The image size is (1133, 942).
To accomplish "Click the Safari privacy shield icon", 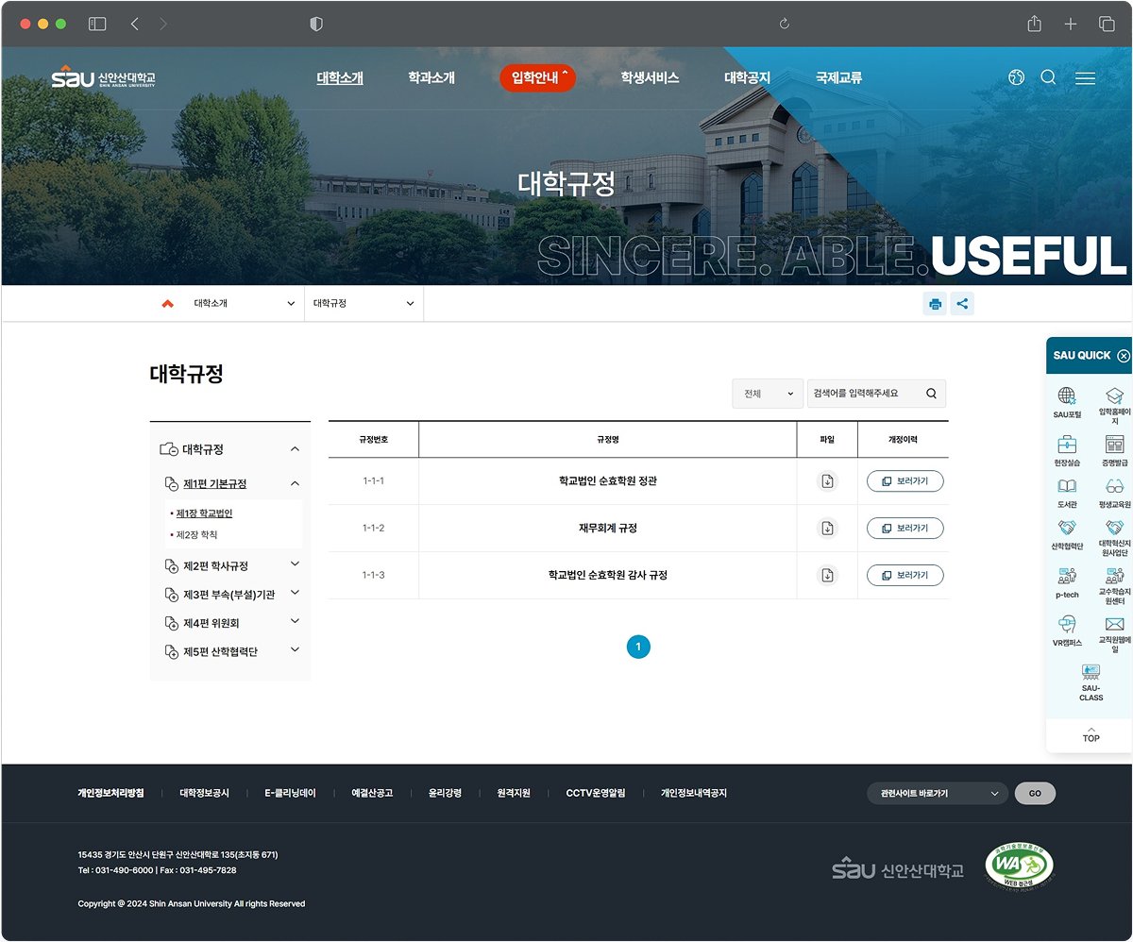I will (316, 25).
